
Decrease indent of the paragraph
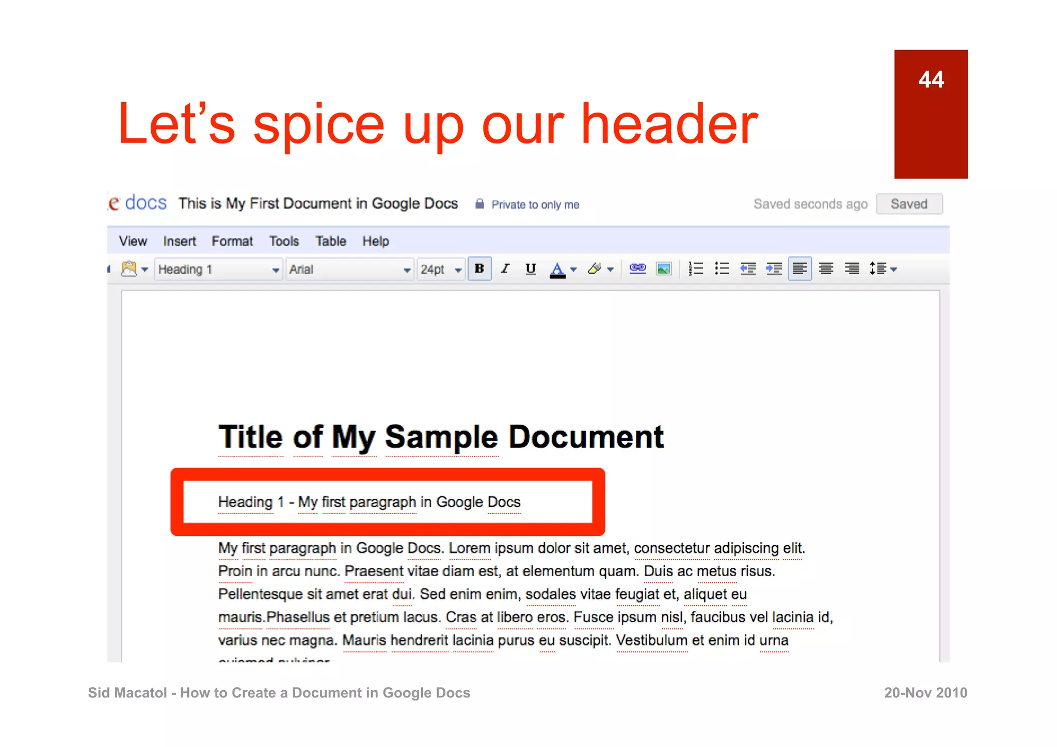click(748, 268)
